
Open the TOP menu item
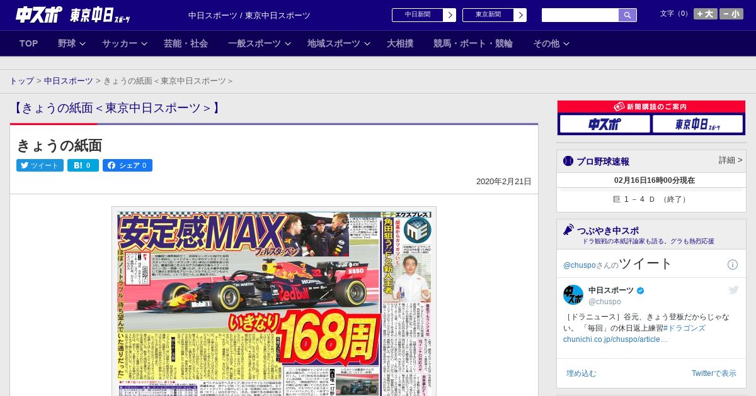coord(29,43)
